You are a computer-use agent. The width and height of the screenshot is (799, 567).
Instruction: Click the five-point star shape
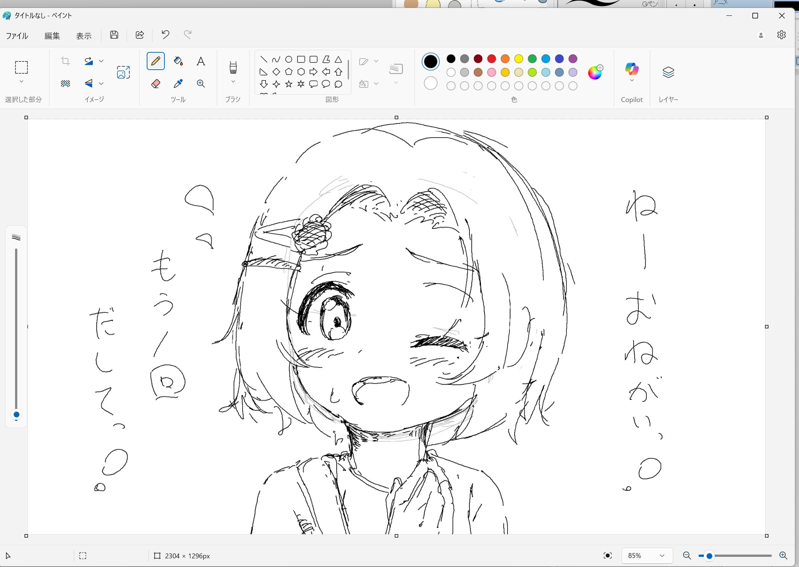289,84
